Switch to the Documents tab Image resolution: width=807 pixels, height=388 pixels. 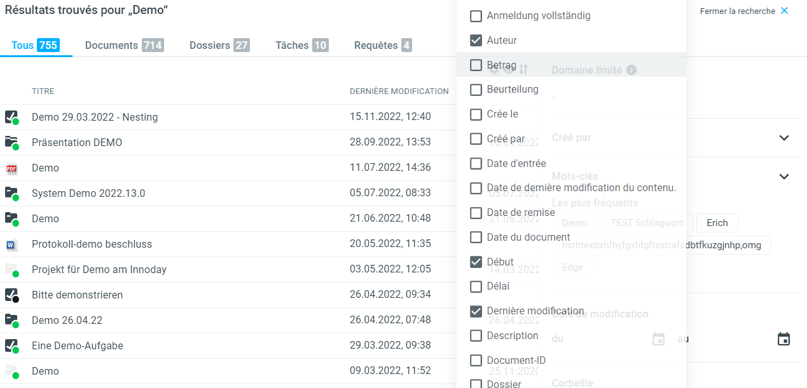[124, 45]
